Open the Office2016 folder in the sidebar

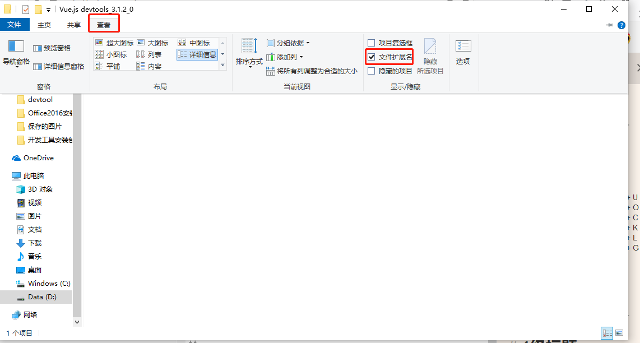click(x=45, y=113)
